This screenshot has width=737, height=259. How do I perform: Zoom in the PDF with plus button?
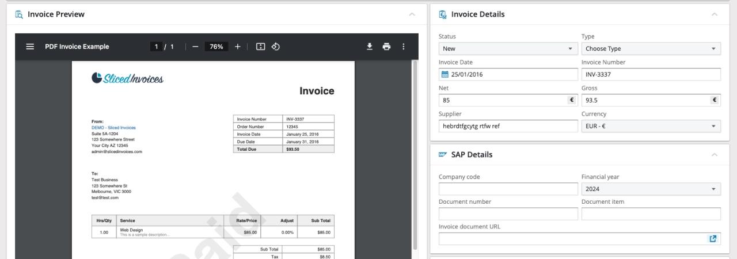pyautogui.click(x=237, y=47)
